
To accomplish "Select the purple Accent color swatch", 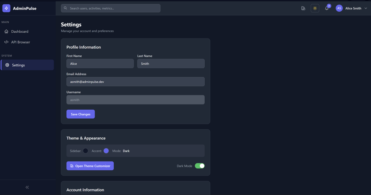I will click(106, 151).
